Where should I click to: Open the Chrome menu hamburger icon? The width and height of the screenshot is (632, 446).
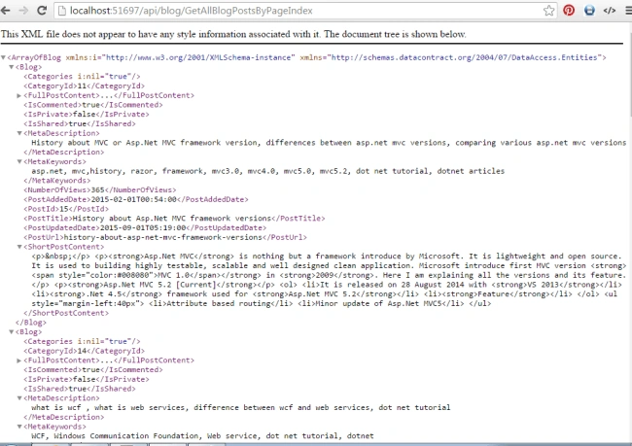click(628, 11)
